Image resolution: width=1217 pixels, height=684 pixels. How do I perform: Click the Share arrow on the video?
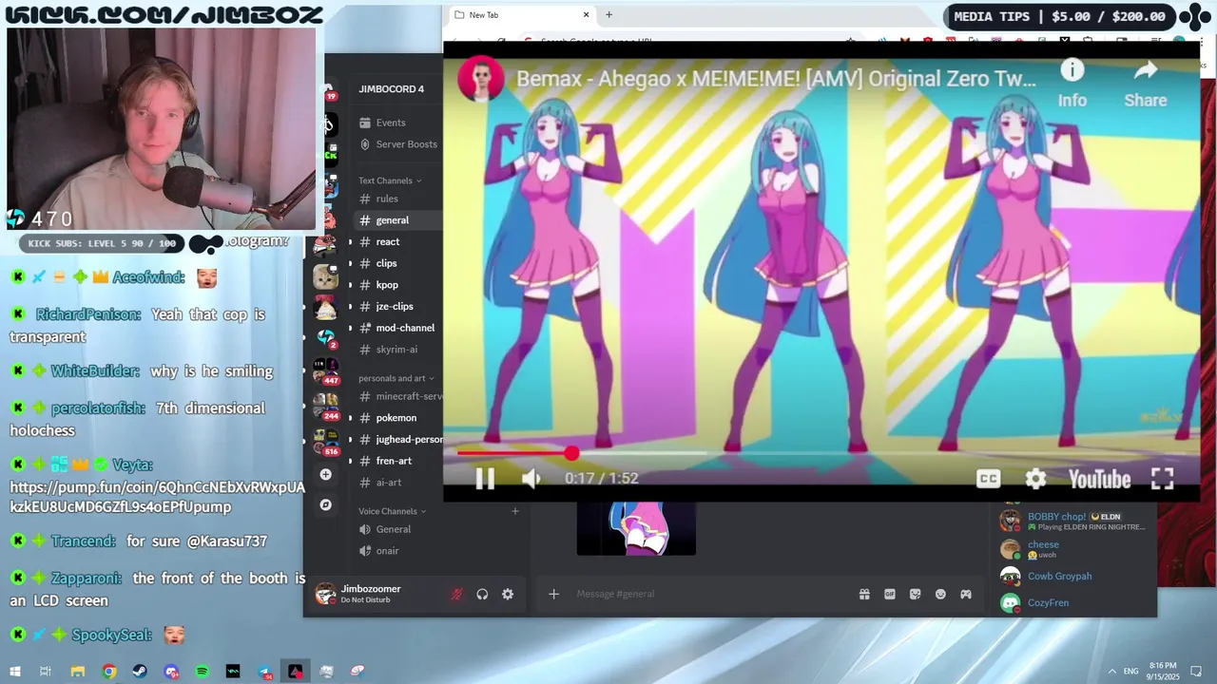tap(1145, 70)
